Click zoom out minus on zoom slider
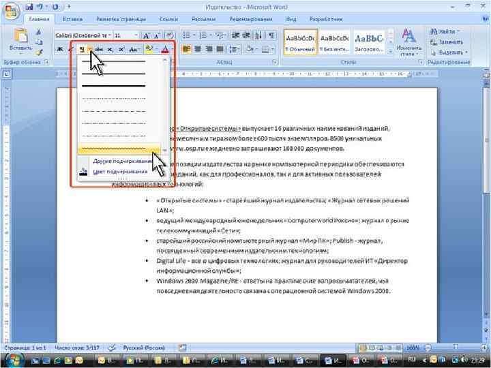The width and height of the screenshot is (491, 368). point(428,348)
